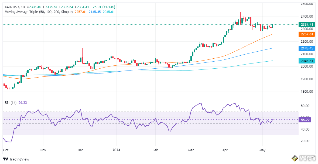The width and height of the screenshot is (318, 164).
Task: Click the green 2334.41 current price tag
Action: (x=307, y=25)
